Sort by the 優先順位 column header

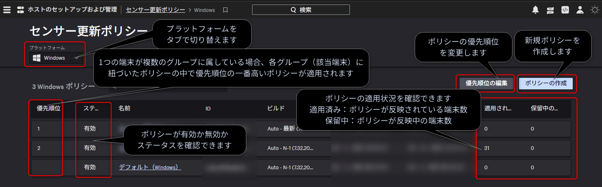pos(49,109)
